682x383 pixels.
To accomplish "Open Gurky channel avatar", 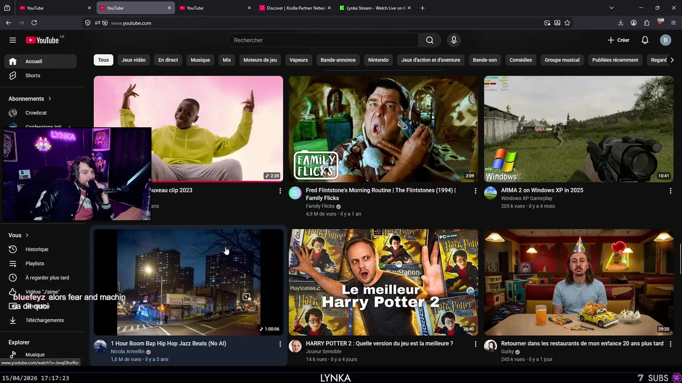I will (x=490, y=346).
